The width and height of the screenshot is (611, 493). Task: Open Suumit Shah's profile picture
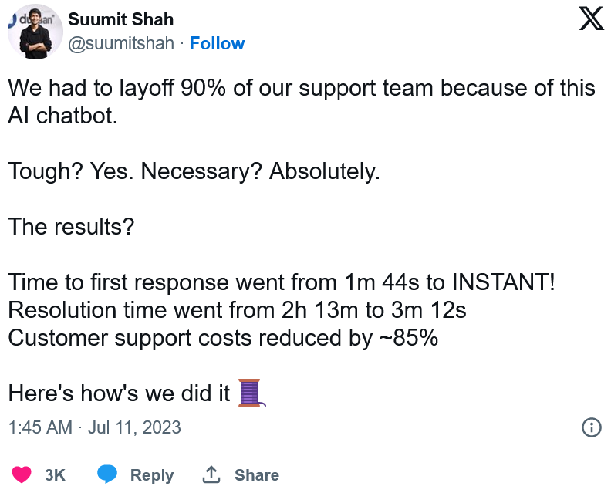click(34, 34)
